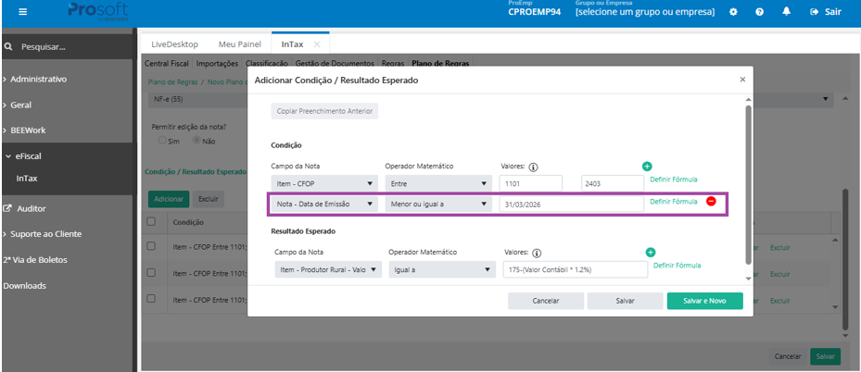
Task: Click the green plus icon in Condição
Action: click(646, 167)
